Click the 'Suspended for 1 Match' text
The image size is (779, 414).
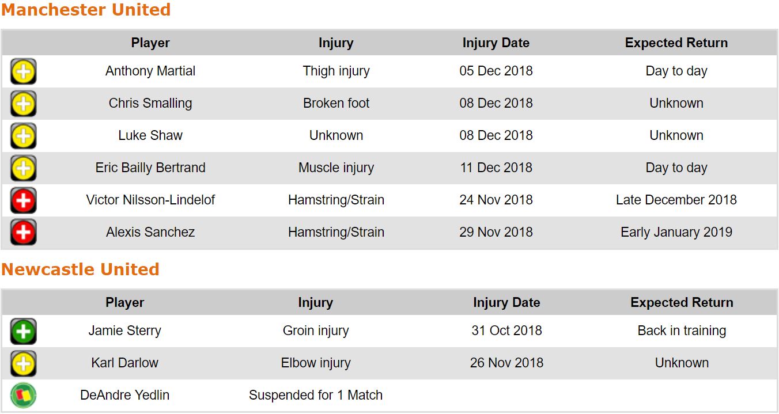pos(315,396)
